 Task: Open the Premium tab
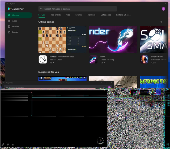point(91,15)
